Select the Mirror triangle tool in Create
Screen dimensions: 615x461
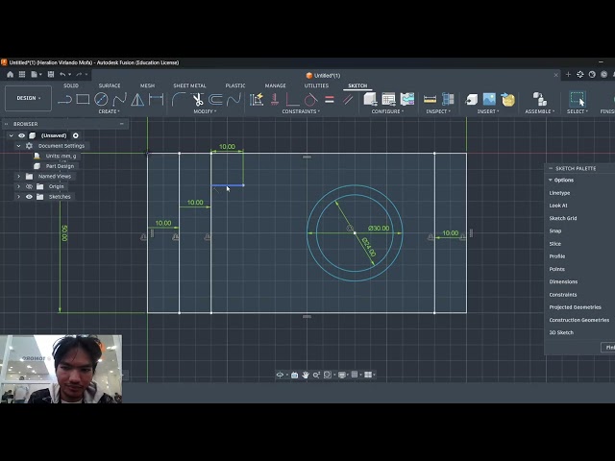pos(137,100)
